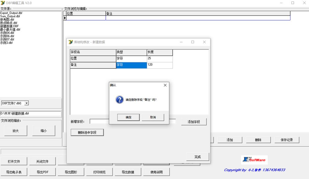This screenshot has width=309, height=179.
Task: Click the 删除选中字段 button
Action: (87, 133)
